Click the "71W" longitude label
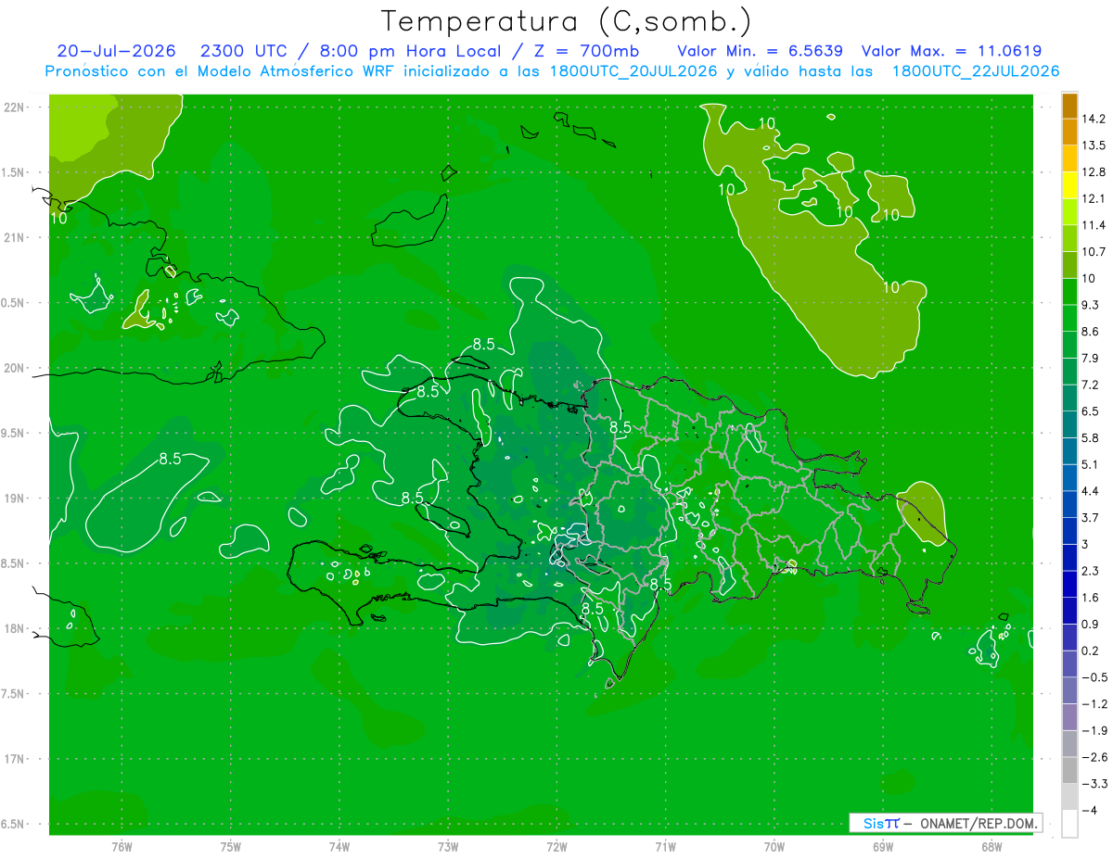The width and height of the screenshot is (1113, 859). (x=665, y=846)
